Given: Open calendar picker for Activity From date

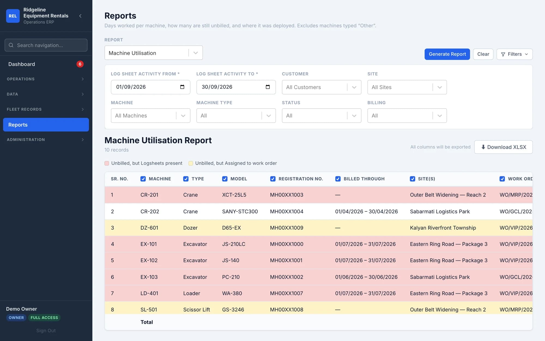Looking at the screenshot, I should click(182, 87).
